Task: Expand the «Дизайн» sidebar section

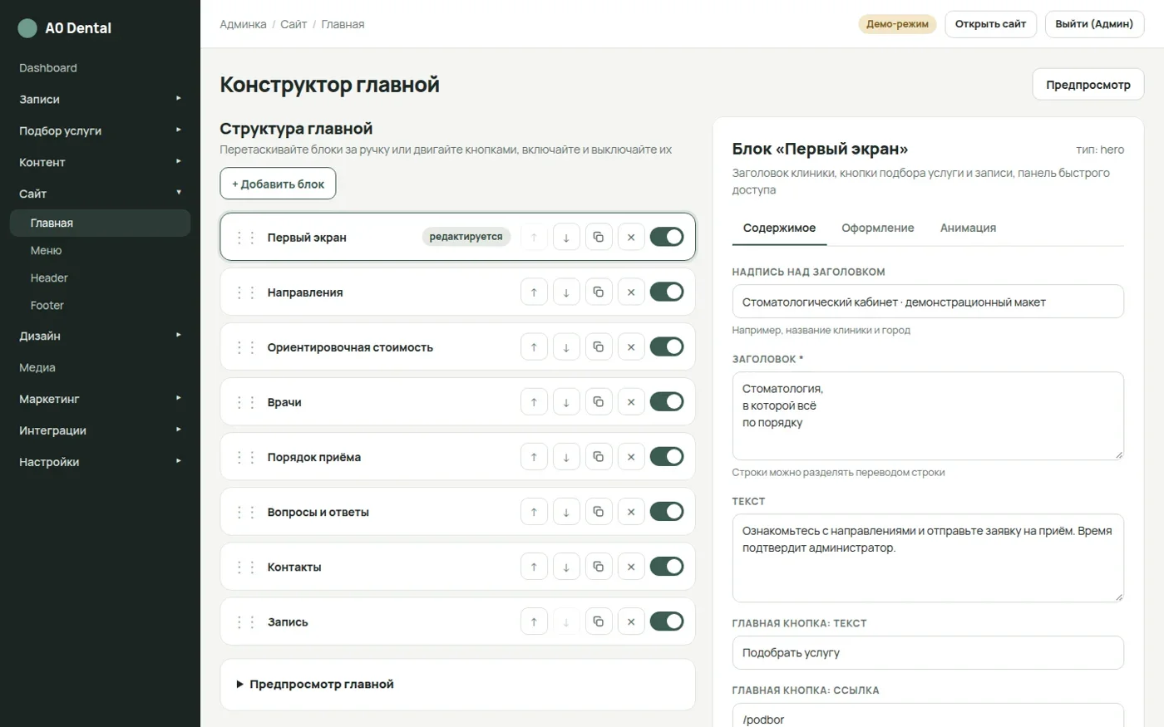Action: tap(100, 336)
